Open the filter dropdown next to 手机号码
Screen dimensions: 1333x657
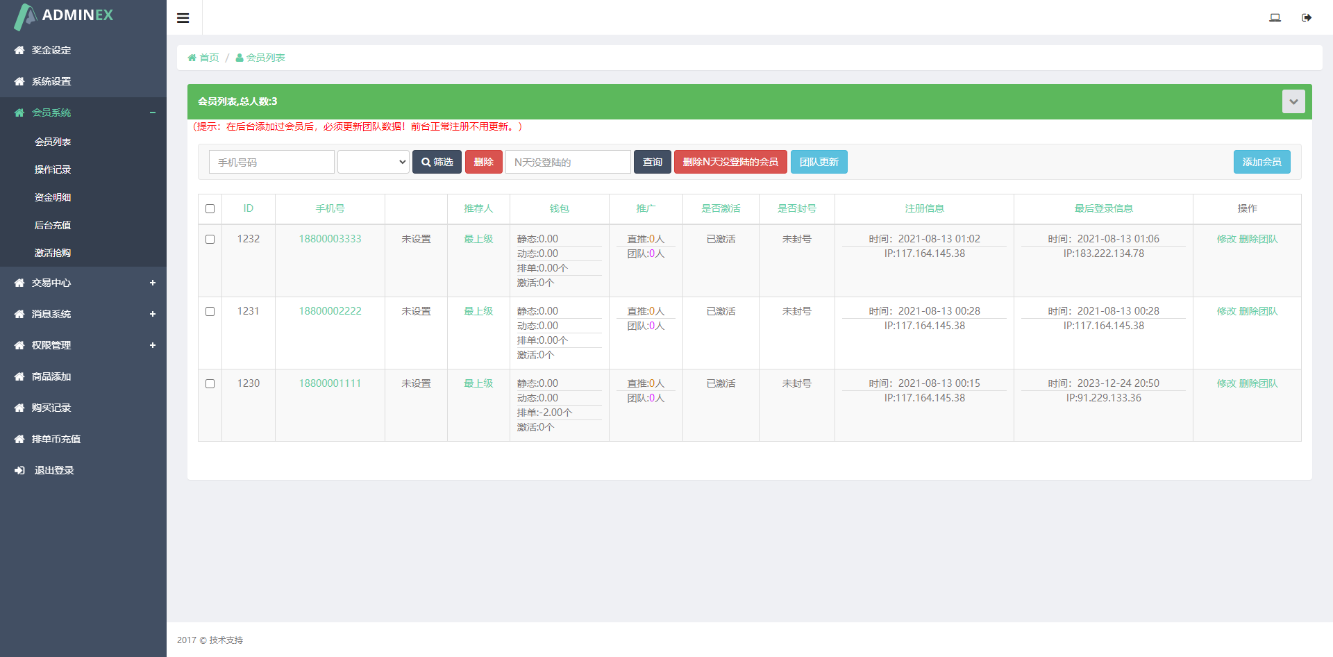(x=374, y=162)
